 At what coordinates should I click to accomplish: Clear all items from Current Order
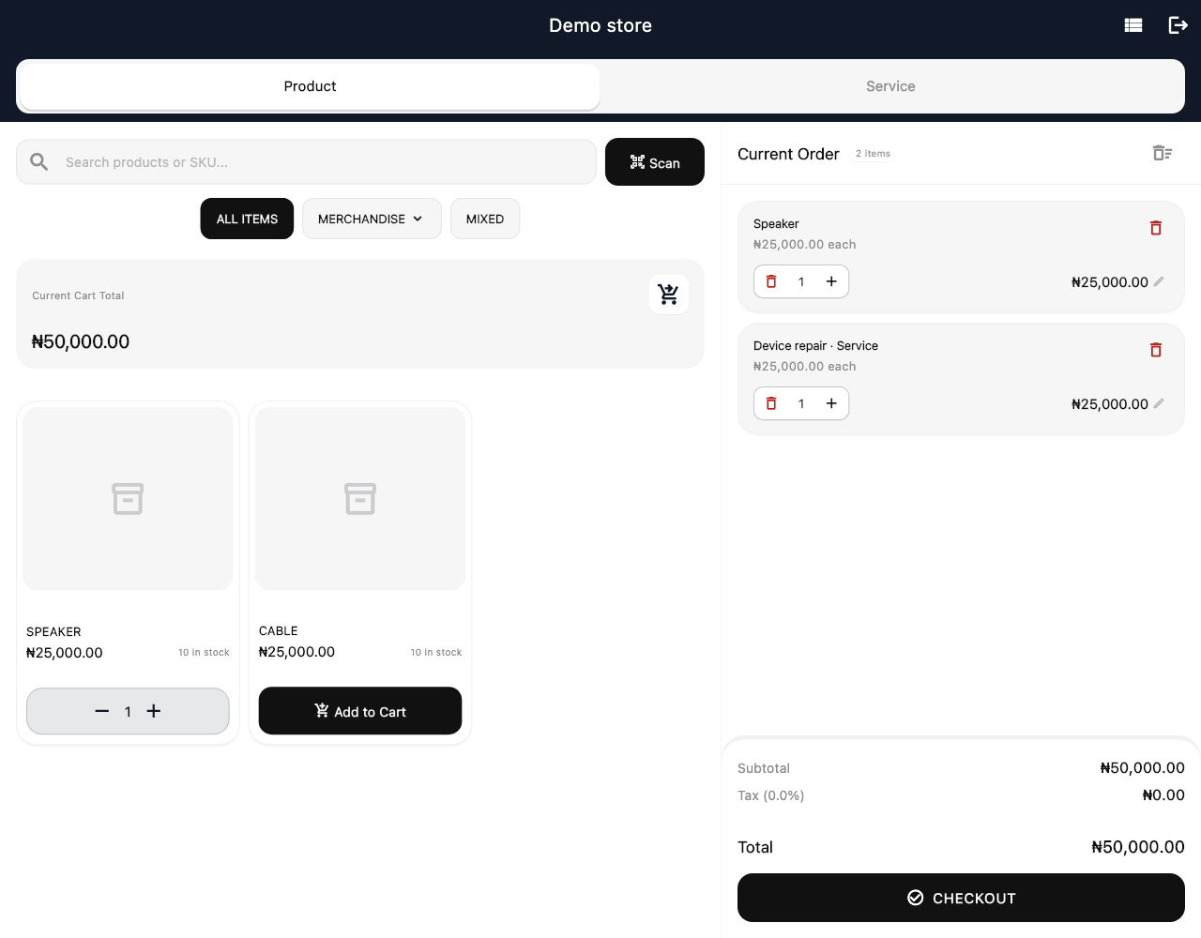(1163, 153)
